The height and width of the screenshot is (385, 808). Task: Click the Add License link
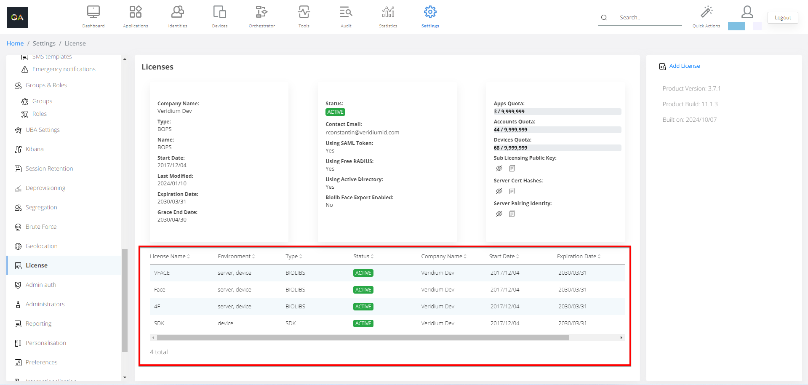pyautogui.click(x=684, y=66)
